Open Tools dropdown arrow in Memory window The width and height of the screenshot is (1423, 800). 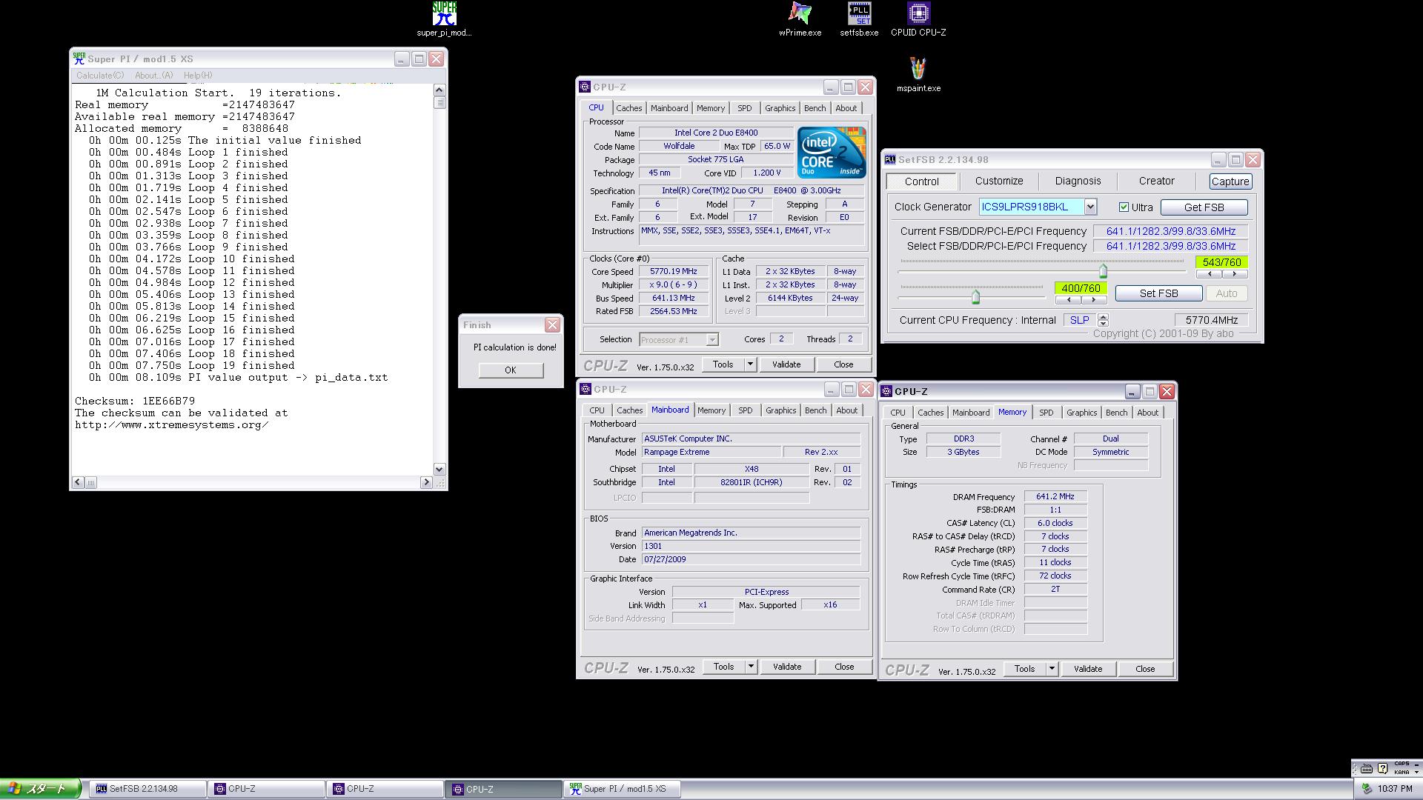(x=1052, y=668)
